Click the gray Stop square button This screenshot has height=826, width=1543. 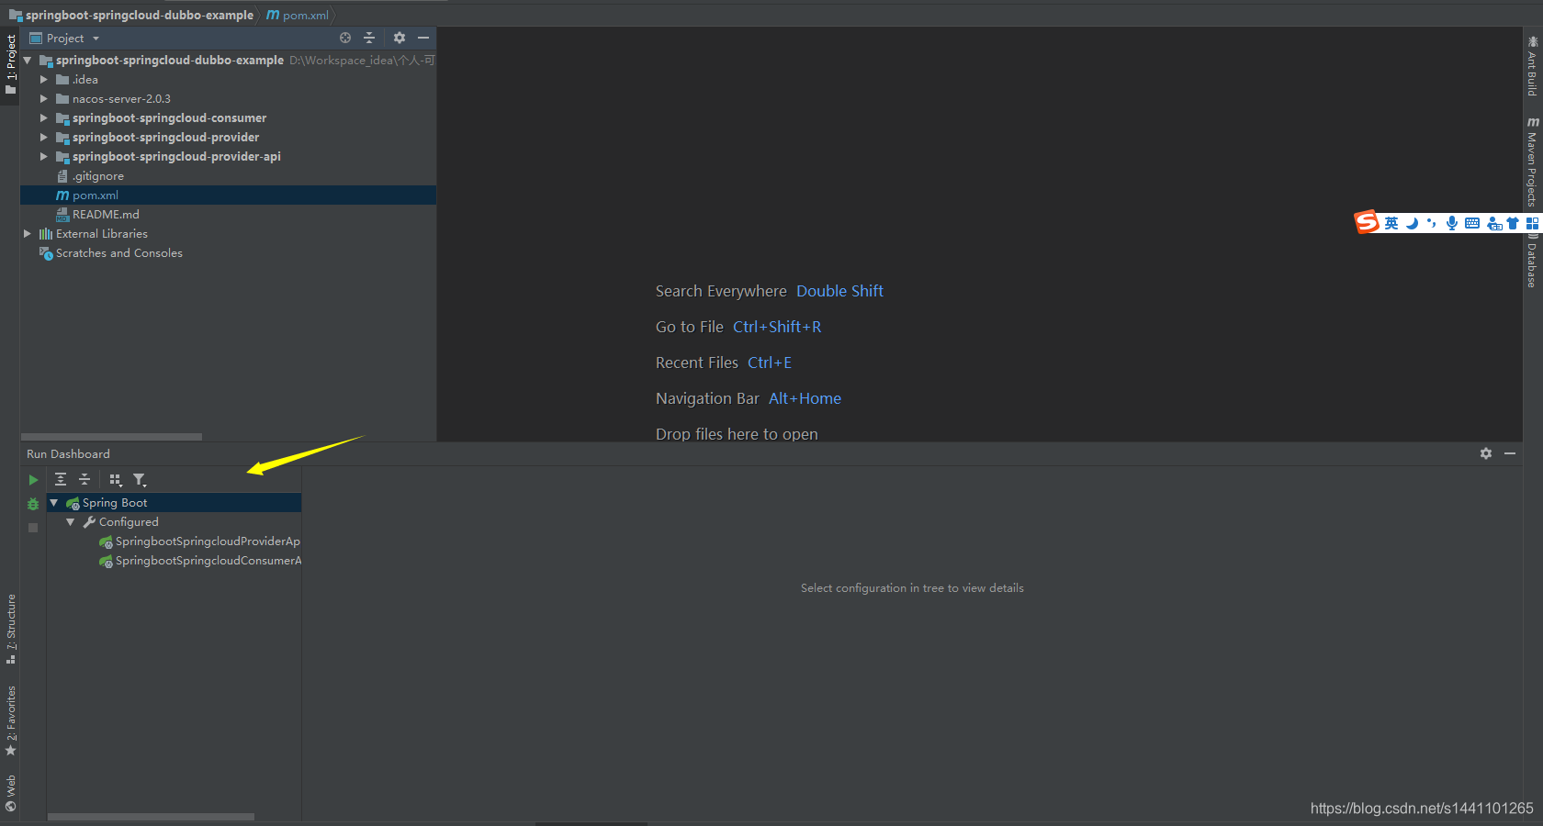[33, 528]
